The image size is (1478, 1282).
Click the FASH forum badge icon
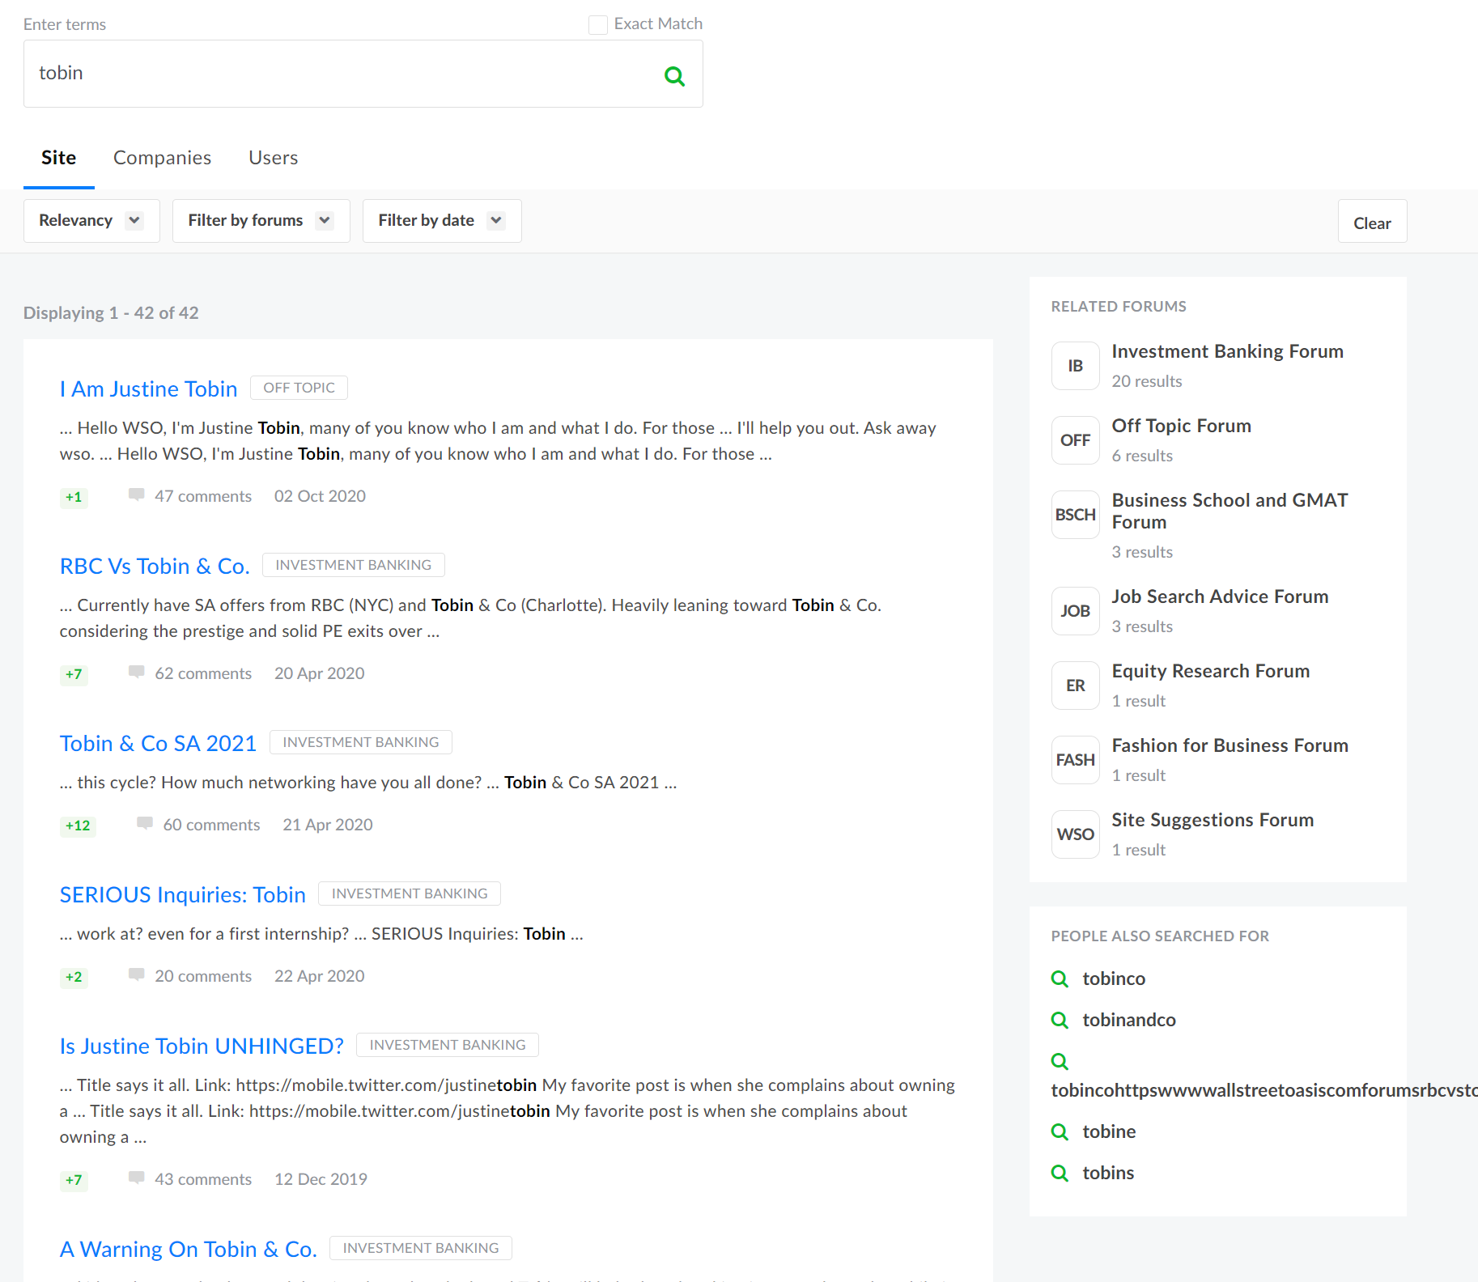(1075, 760)
